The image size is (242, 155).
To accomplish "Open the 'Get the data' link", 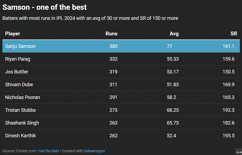I will click(x=49, y=151).
